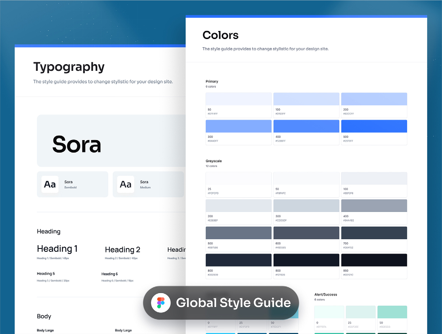This screenshot has height=334, width=442.
Task: Click the Semibold label beside Sora
Action: pyautogui.click(x=70, y=188)
